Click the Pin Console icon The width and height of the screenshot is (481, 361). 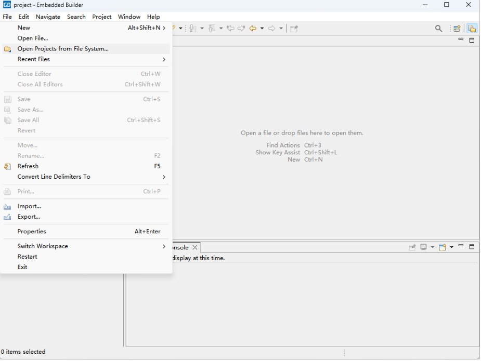point(412,248)
